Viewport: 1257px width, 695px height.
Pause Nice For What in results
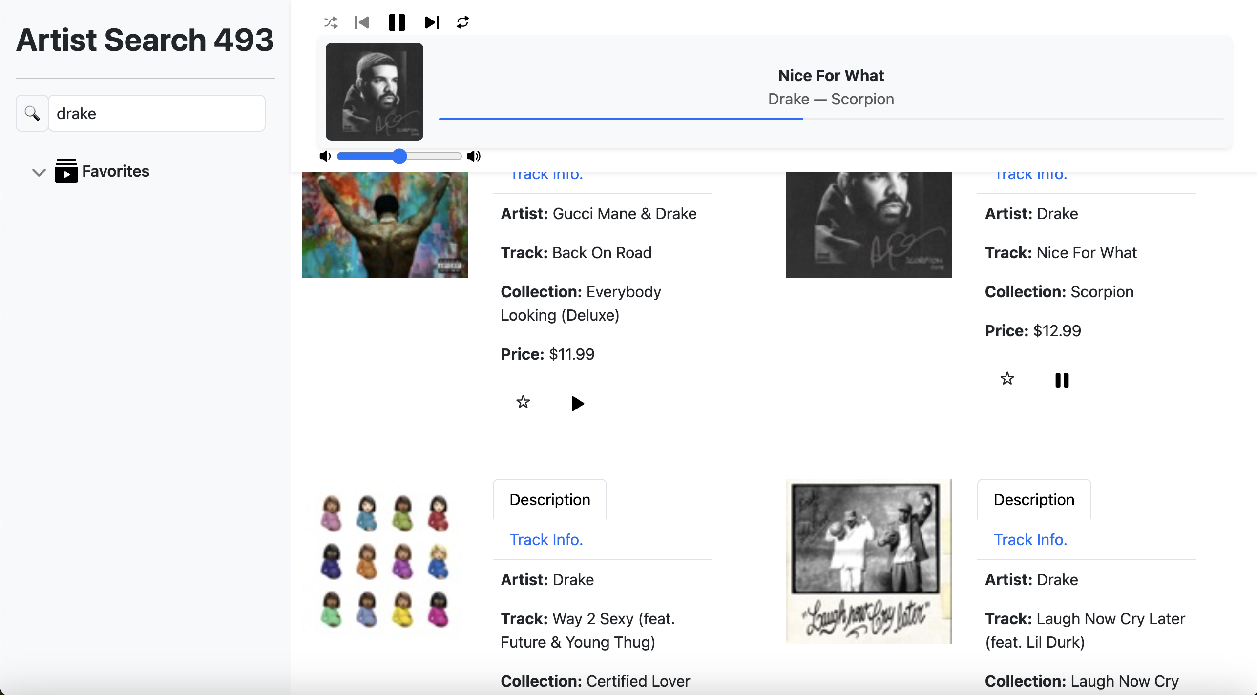[1062, 380]
